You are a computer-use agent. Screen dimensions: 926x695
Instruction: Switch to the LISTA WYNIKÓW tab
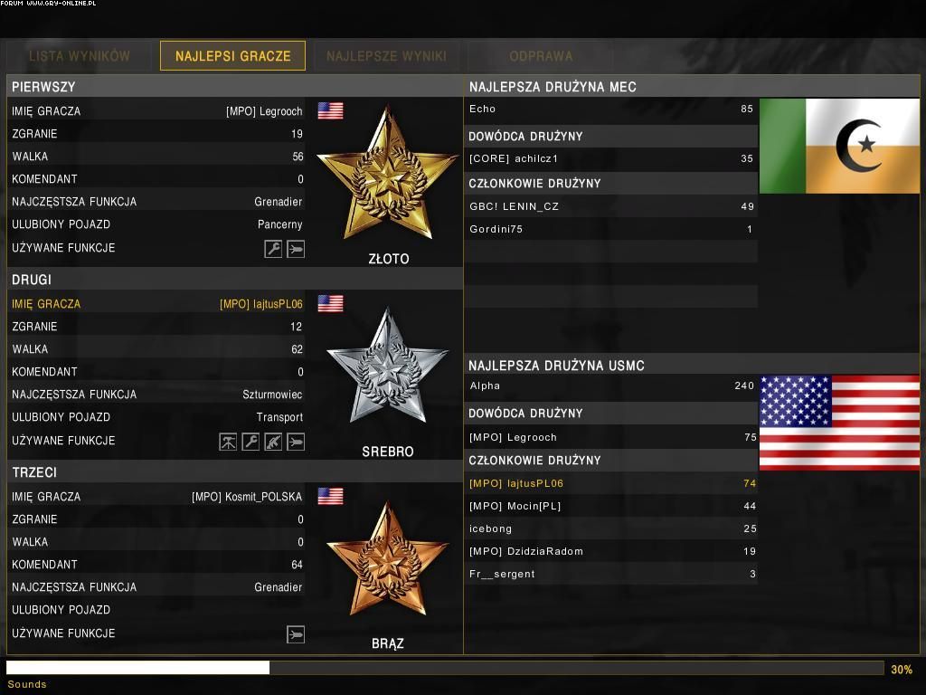pyautogui.click(x=80, y=56)
